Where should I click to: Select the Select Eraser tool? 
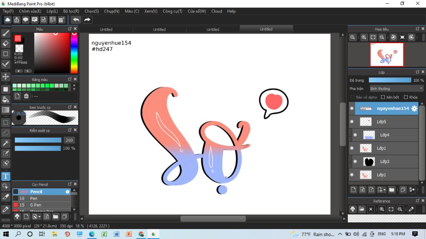tap(6, 163)
